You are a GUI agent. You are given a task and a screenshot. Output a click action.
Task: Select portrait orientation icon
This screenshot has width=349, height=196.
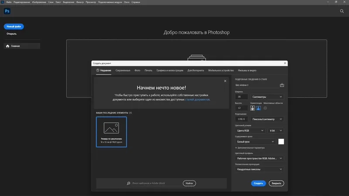[253, 108]
